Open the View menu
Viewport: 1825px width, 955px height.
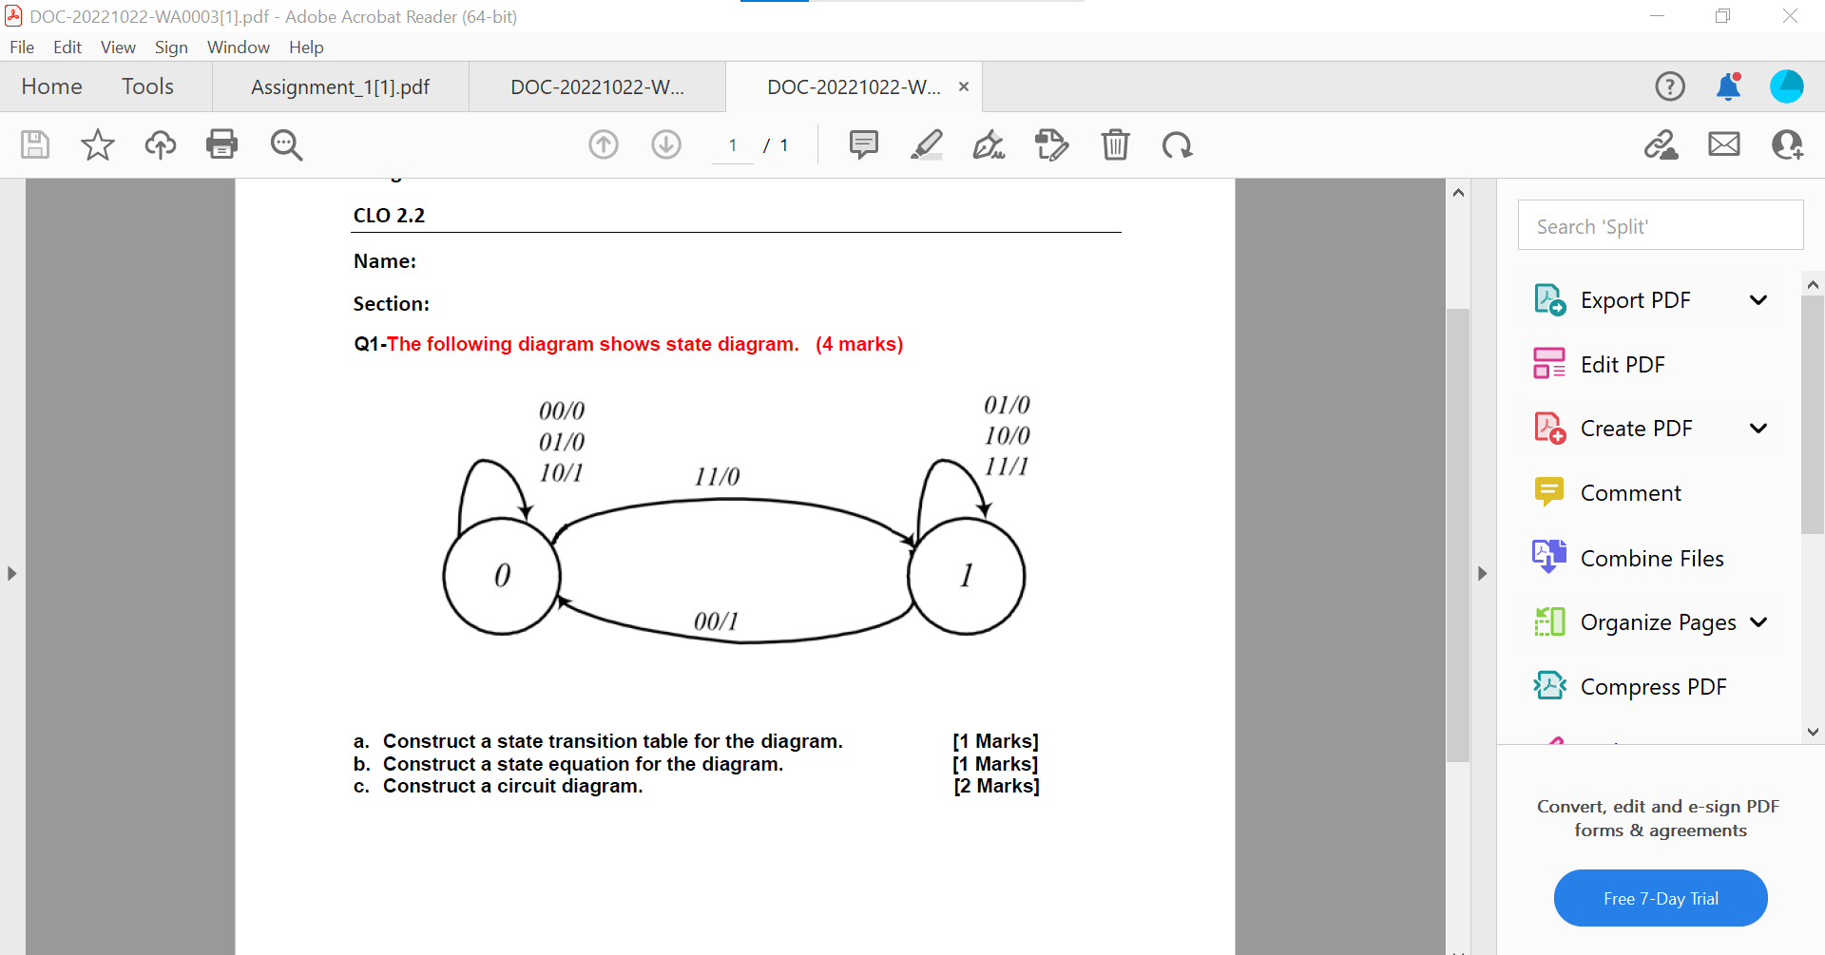[117, 47]
